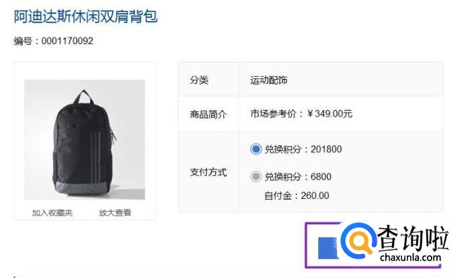Click the 编号 label text
The height and width of the screenshot is (278, 457).
point(23,41)
